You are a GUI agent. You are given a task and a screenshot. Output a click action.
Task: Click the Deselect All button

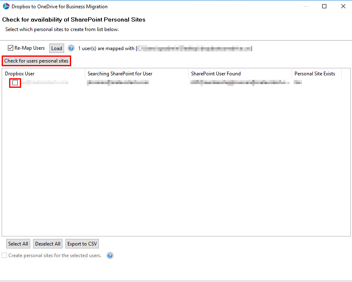[x=47, y=243]
